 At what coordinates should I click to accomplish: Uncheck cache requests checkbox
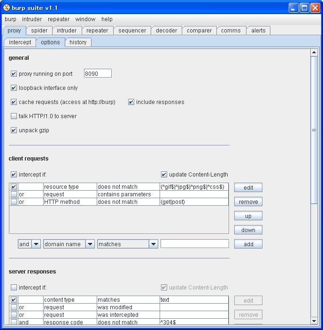click(14, 102)
